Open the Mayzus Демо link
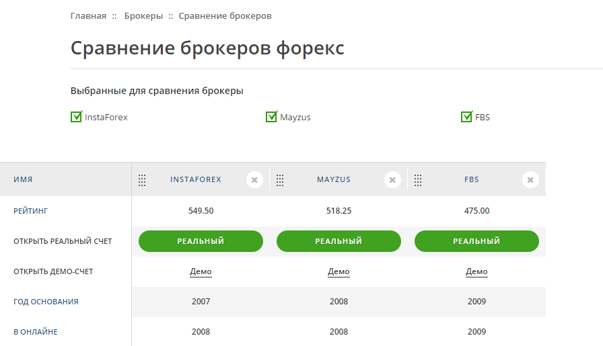 tap(339, 271)
